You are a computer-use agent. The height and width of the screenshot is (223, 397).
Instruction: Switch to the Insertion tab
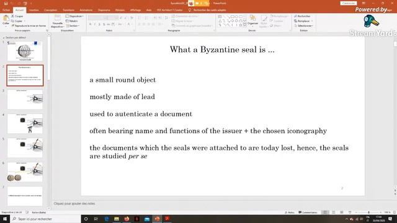pyautogui.click(x=34, y=10)
